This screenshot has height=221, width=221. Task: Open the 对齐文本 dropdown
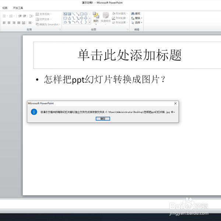point(43,19)
